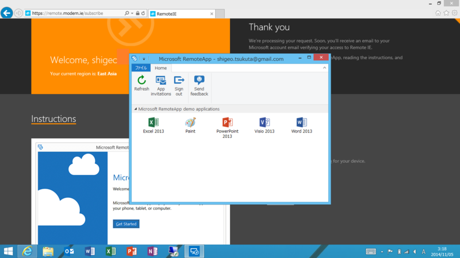The height and width of the screenshot is (258, 460).
Task: Click the browser Forward button
Action: 18,13
